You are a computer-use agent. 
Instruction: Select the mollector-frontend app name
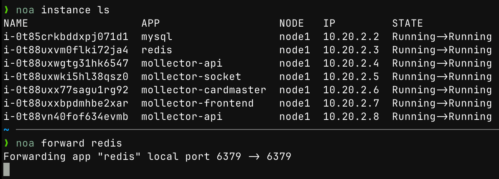tap(197, 104)
